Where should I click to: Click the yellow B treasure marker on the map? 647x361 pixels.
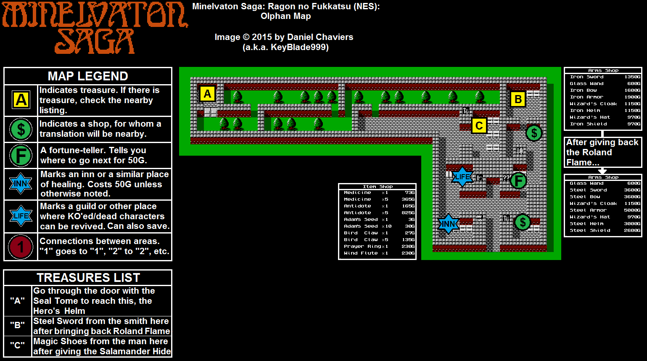pyautogui.click(x=518, y=99)
